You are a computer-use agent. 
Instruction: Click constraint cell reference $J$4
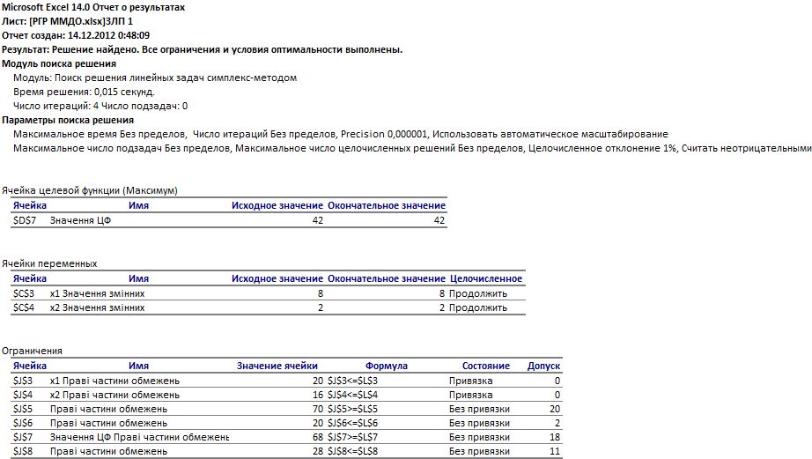(x=23, y=395)
